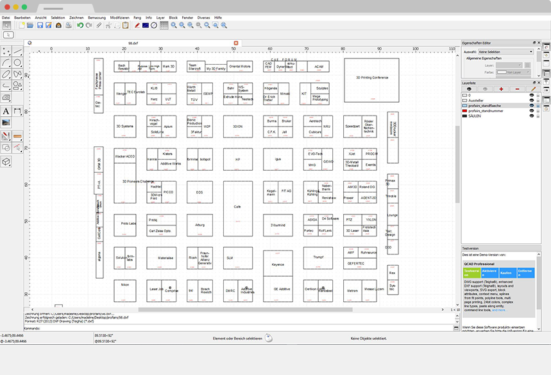Click the Print toolbar icon
Image resolution: width=551 pixels, height=375 pixels.
(69, 25)
